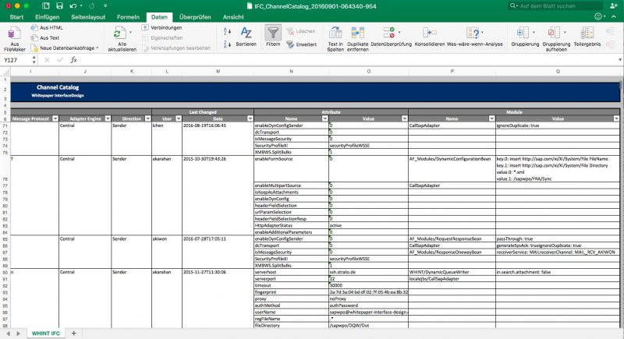Image resolution: width=624 pixels, height=339 pixels.
Task: Click Alle aktualisieren refresh icon
Action: tap(120, 33)
